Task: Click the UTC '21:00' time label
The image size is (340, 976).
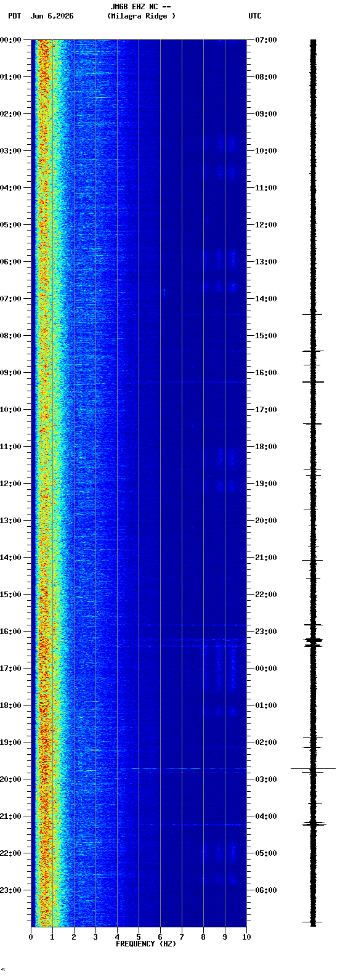Action: coord(266,558)
